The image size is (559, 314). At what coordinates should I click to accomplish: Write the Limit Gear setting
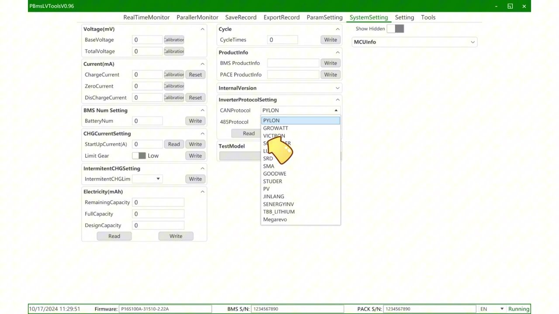(195, 156)
